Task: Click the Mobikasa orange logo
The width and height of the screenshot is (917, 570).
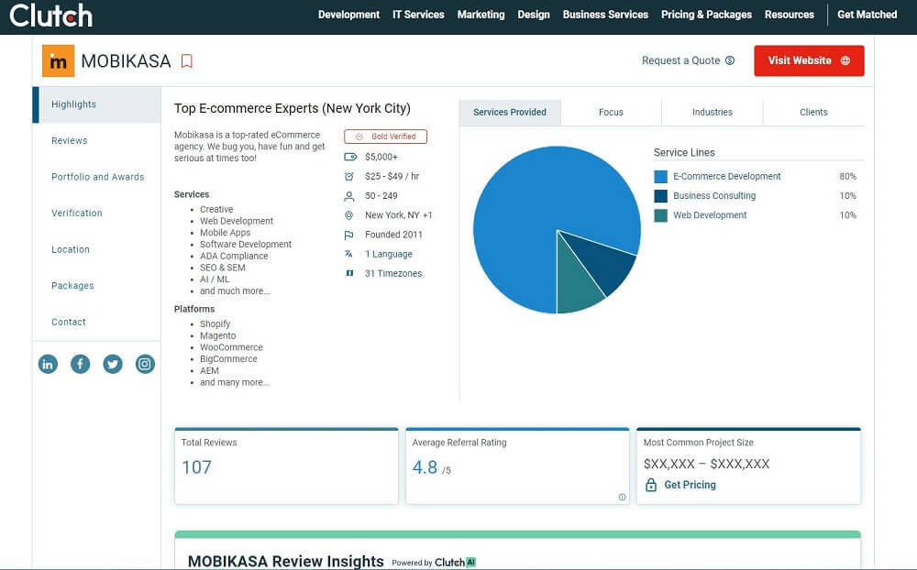Action: (x=59, y=61)
